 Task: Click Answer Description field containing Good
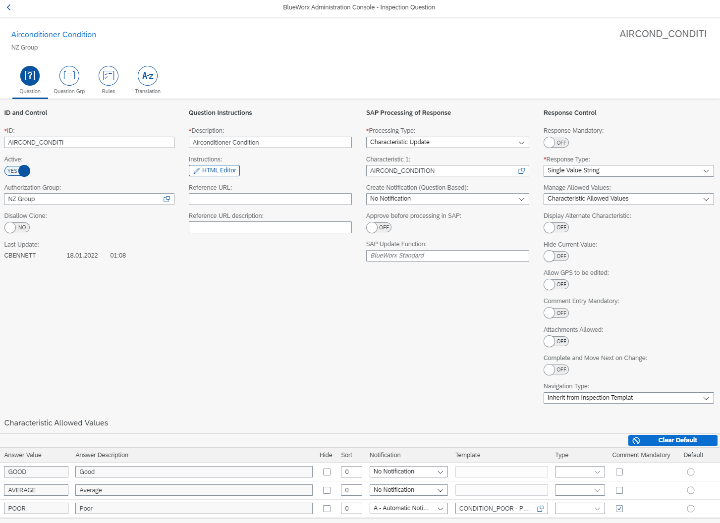point(194,471)
